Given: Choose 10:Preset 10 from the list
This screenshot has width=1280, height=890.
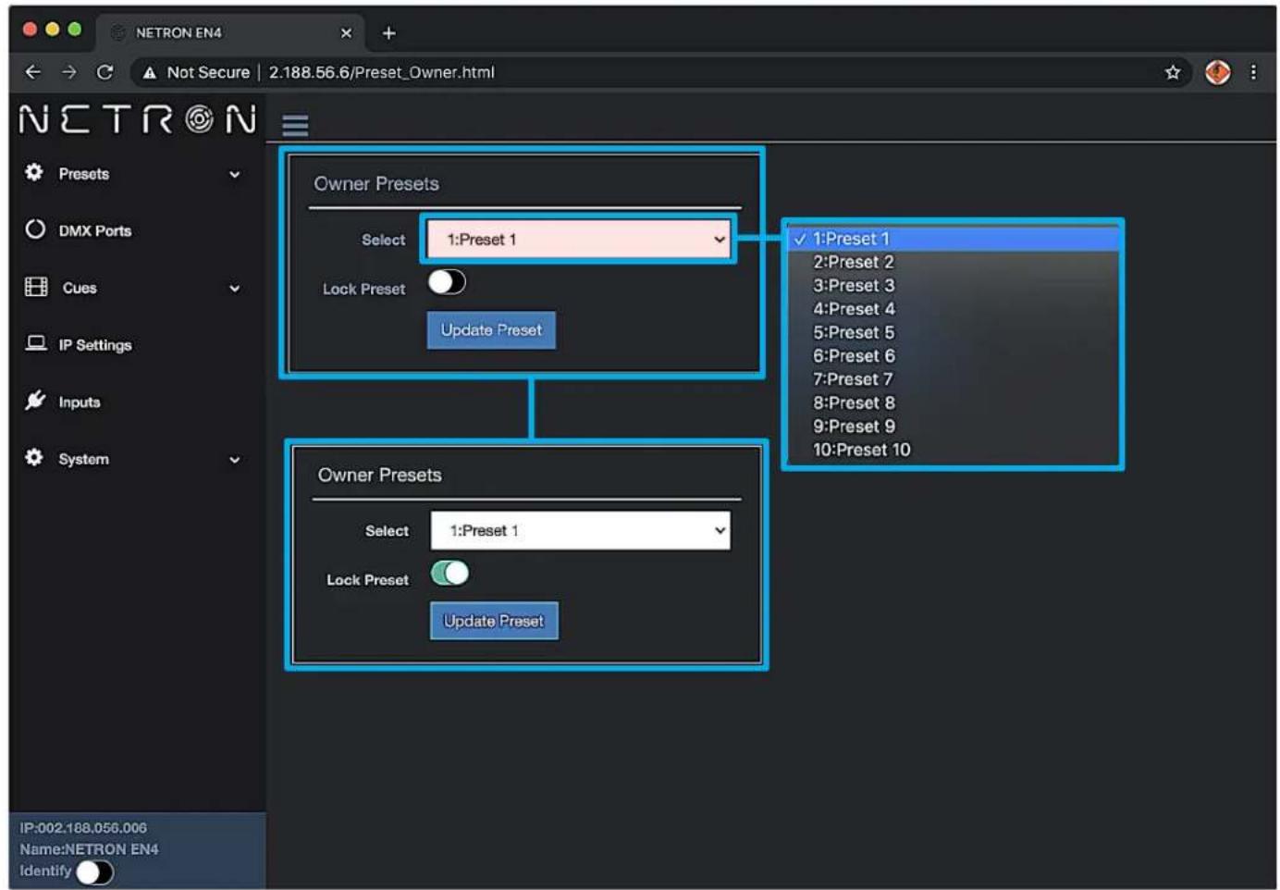Looking at the screenshot, I should click(x=953, y=450).
